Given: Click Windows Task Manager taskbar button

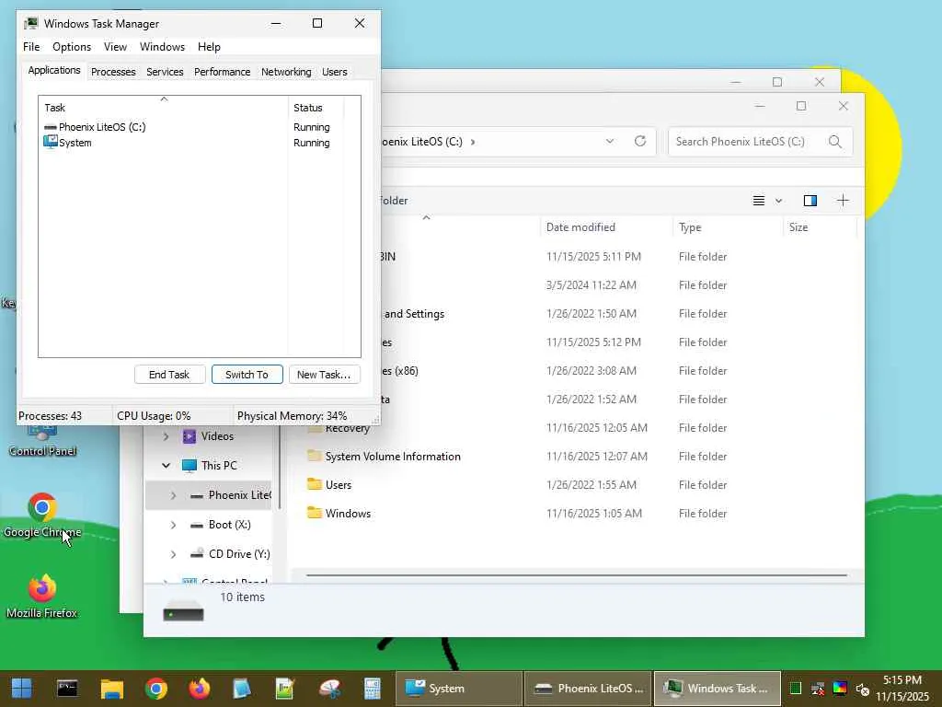Looking at the screenshot, I should click(x=718, y=689).
